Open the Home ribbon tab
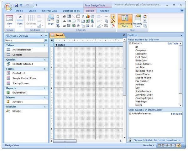Screen dimensions: 188x151 (x=19, y=11)
